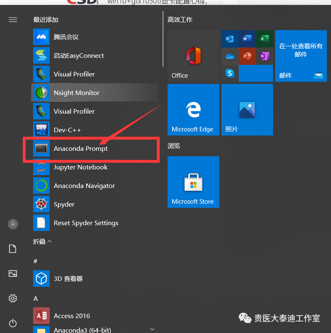Open Word from the tile group
The image size is (331, 333).
(x=247, y=39)
